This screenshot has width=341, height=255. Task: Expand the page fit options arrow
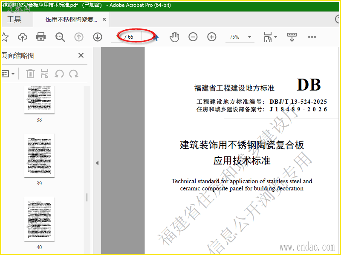point(275,37)
